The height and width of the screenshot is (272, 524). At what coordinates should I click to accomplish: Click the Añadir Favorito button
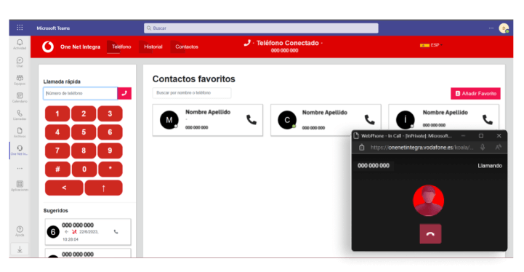[475, 94]
